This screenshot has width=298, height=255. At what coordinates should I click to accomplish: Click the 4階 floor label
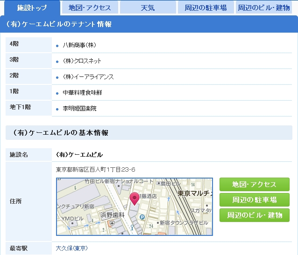point(14,44)
